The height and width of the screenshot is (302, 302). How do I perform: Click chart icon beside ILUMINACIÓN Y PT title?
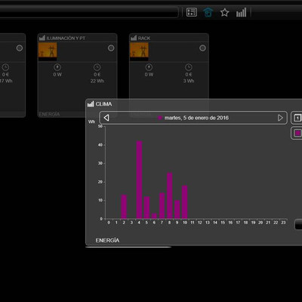[42, 38]
